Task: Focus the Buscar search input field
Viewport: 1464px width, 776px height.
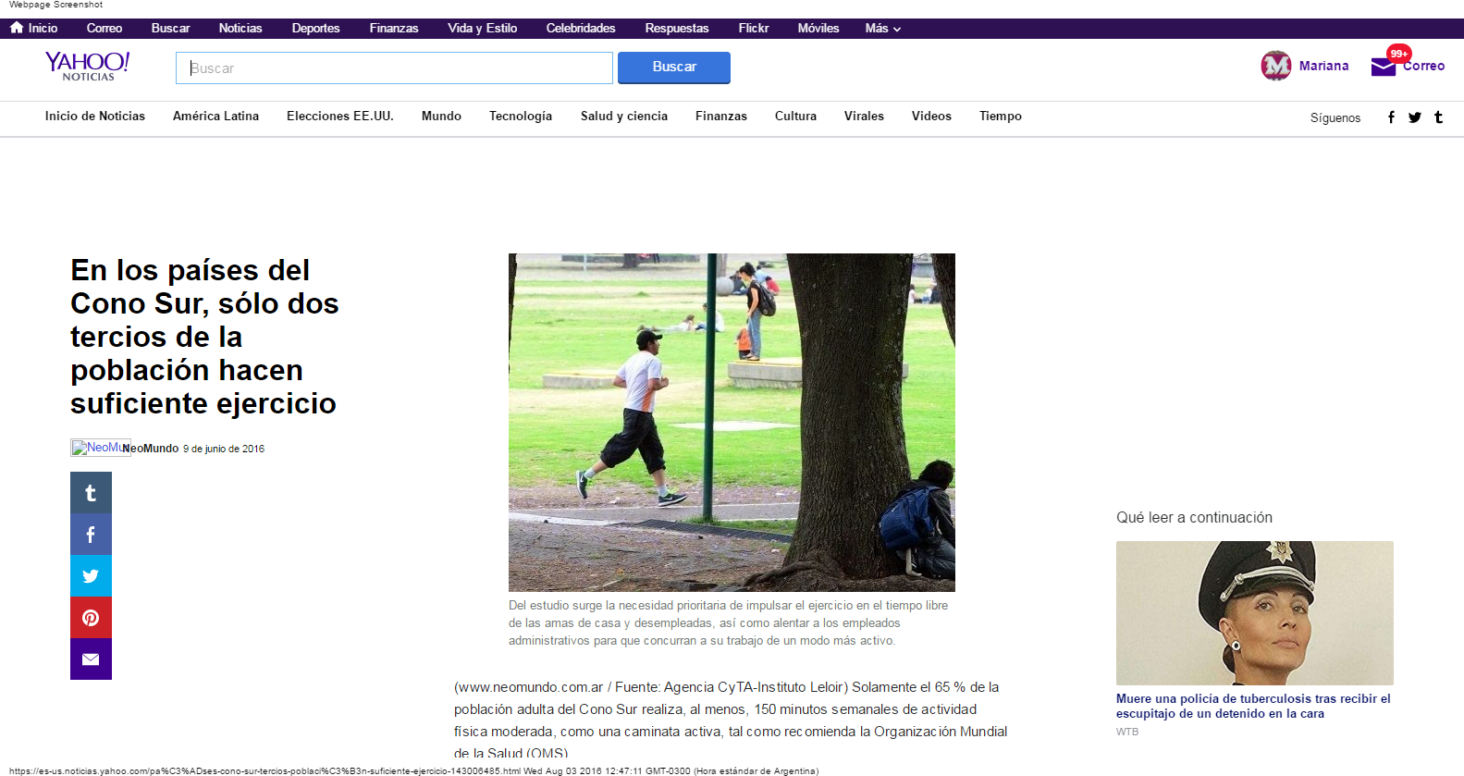Action: (x=394, y=68)
